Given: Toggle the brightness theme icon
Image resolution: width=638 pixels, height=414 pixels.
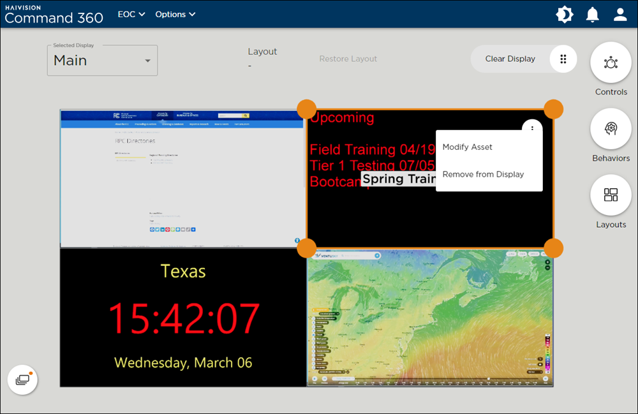Looking at the screenshot, I should tap(565, 14).
